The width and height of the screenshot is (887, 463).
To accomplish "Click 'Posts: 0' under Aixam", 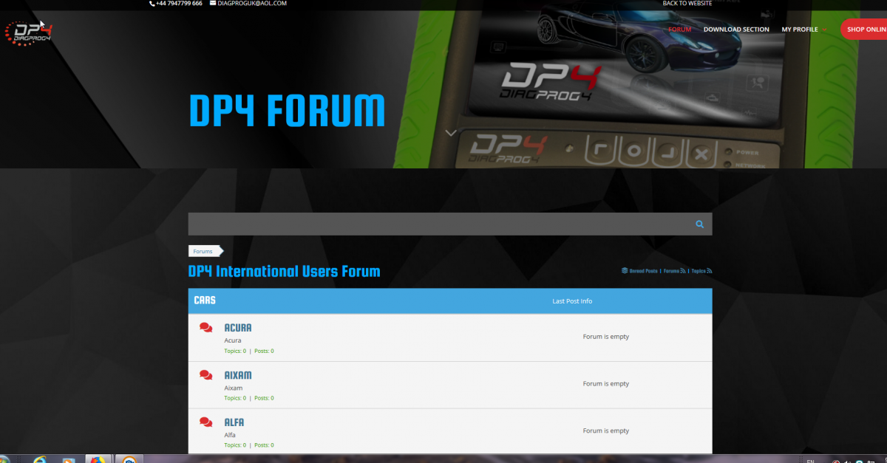I will [264, 398].
